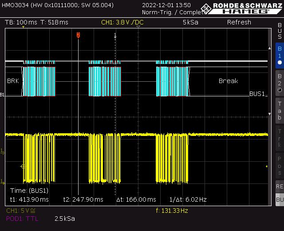Click the Norm-Trig. / Complete status text
The height and width of the screenshot is (231, 284).
(x=174, y=12)
